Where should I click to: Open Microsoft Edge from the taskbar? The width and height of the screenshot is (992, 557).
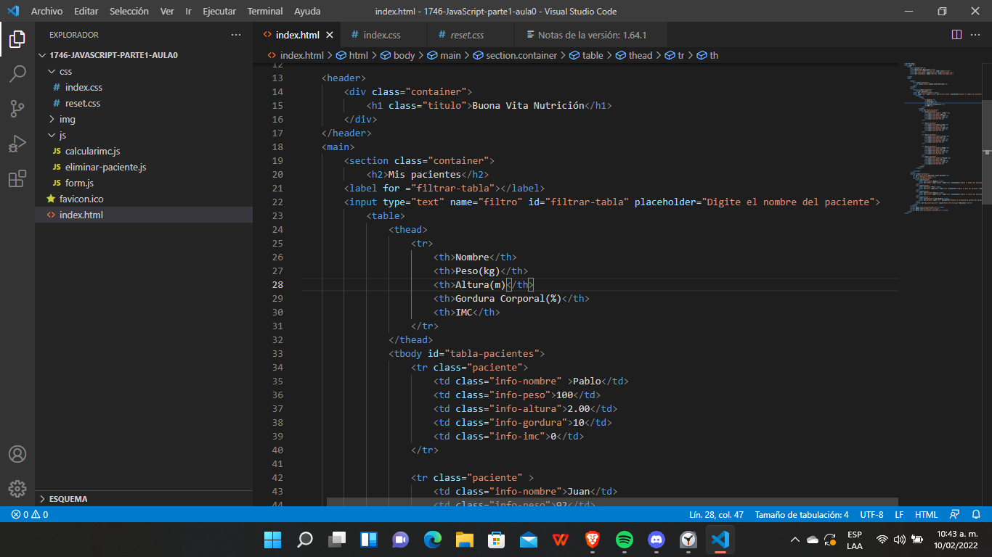(x=433, y=540)
